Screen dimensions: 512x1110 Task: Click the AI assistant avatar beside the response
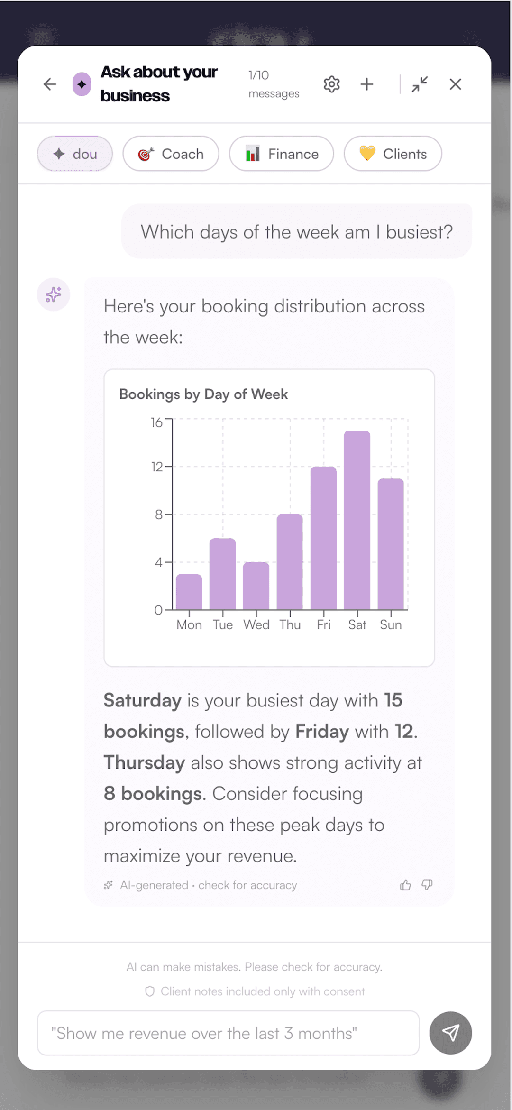[x=54, y=294]
